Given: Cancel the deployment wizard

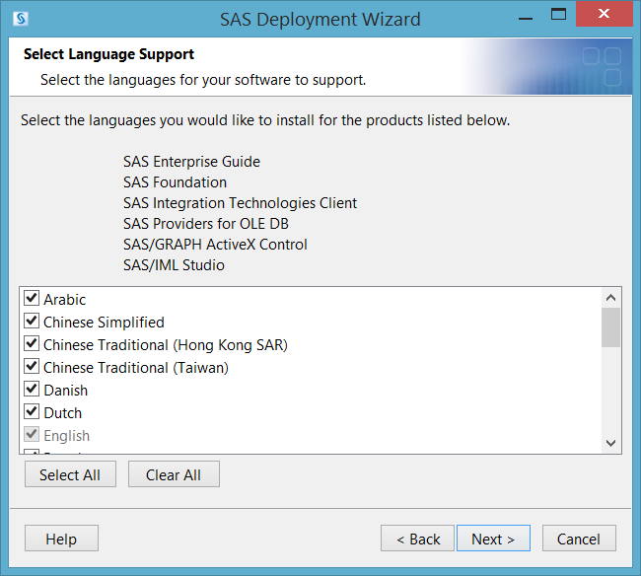Looking at the screenshot, I should 579,539.
